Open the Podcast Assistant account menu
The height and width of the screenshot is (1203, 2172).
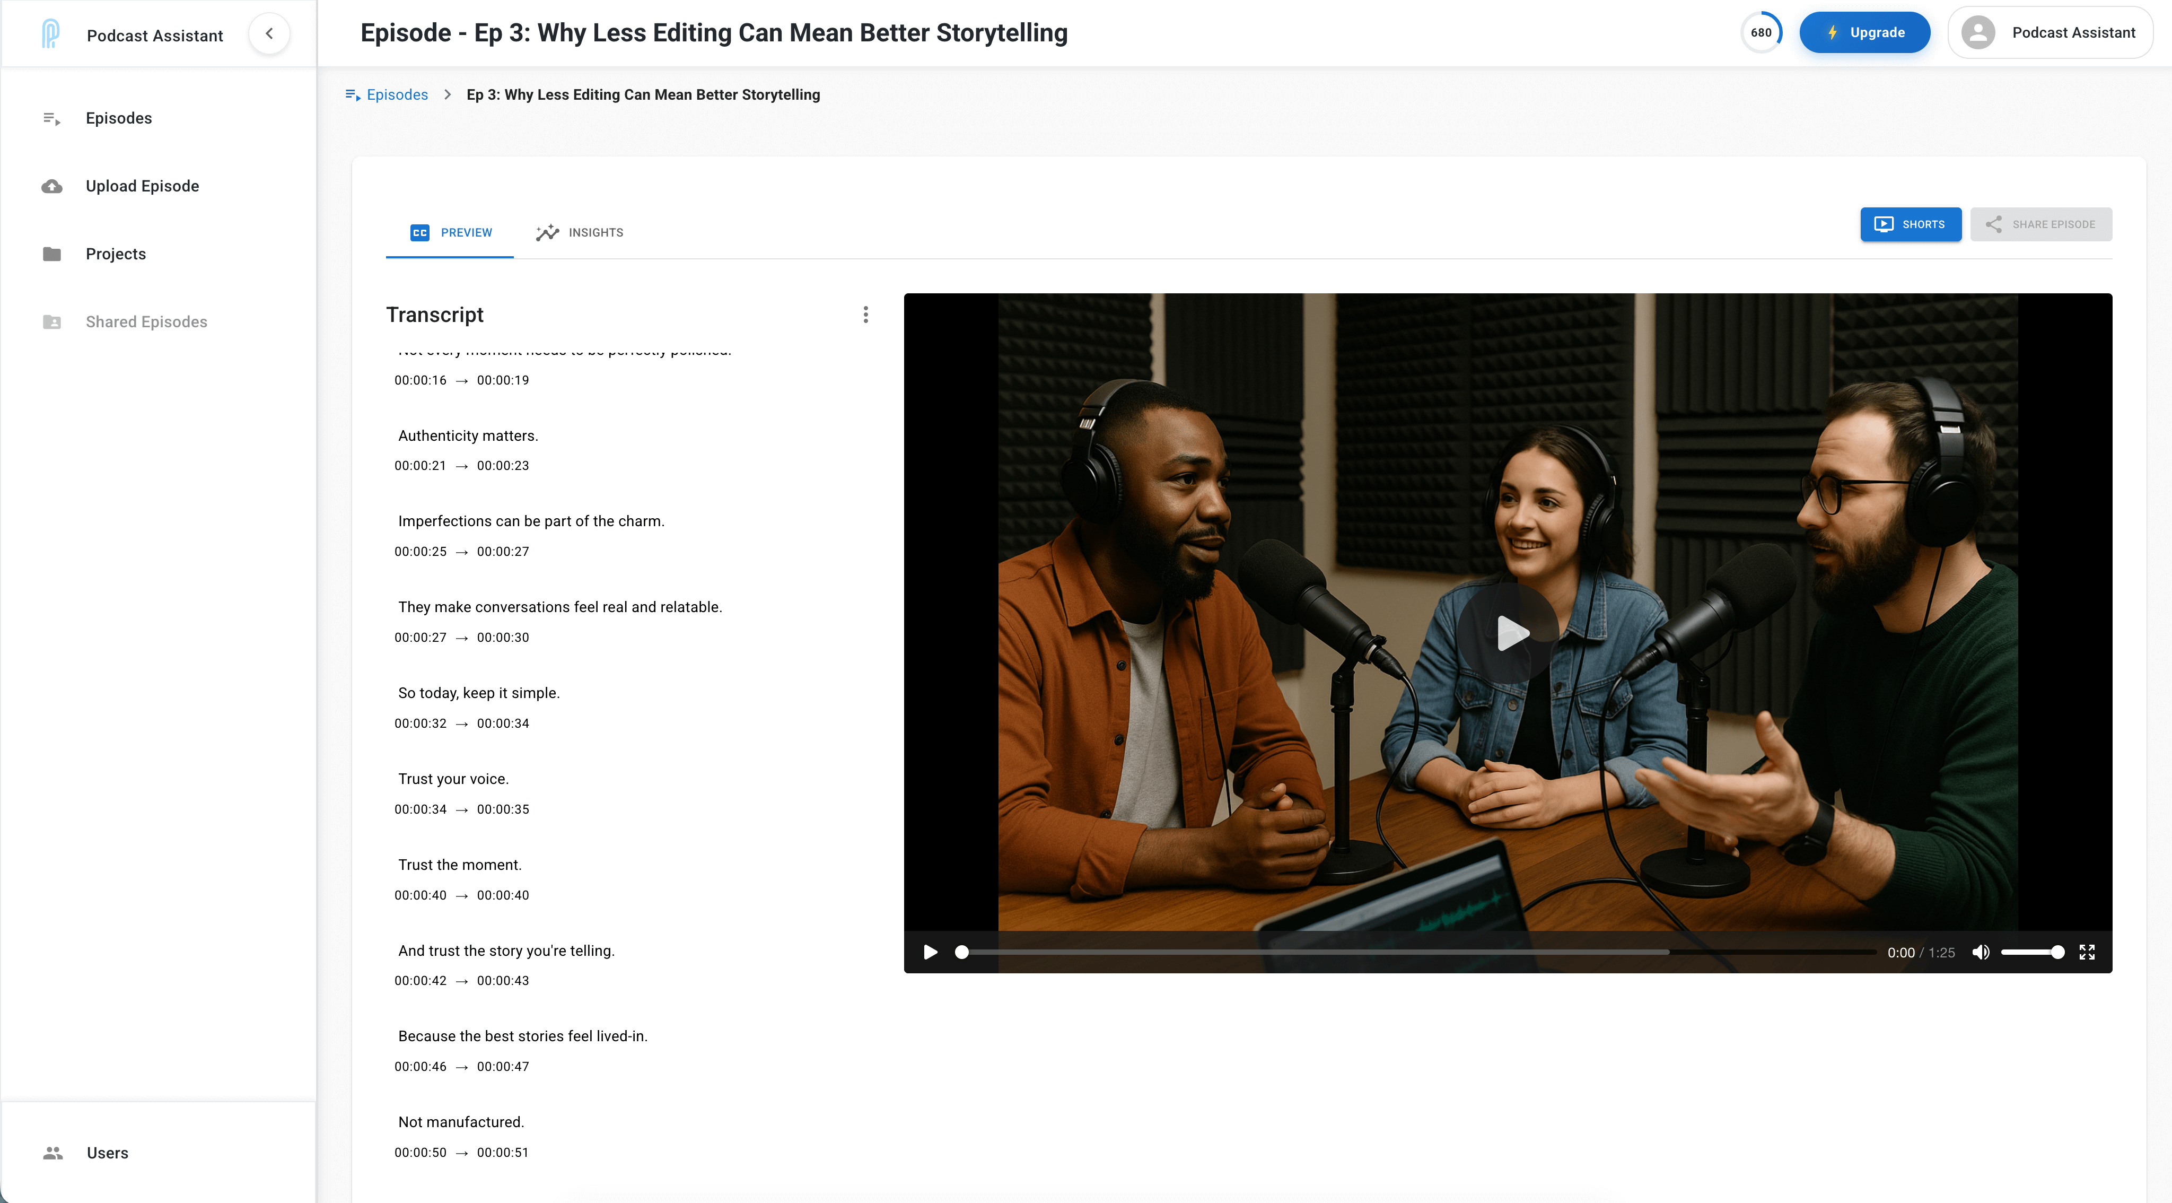[x=2050, y=33]
